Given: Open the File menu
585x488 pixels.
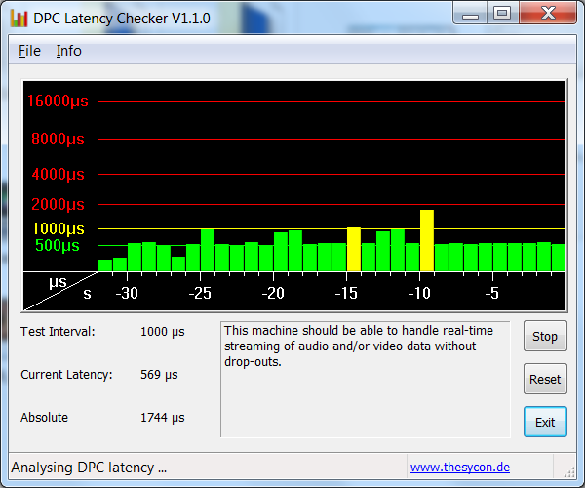Looking at the screenshot, I should point(29,51).
